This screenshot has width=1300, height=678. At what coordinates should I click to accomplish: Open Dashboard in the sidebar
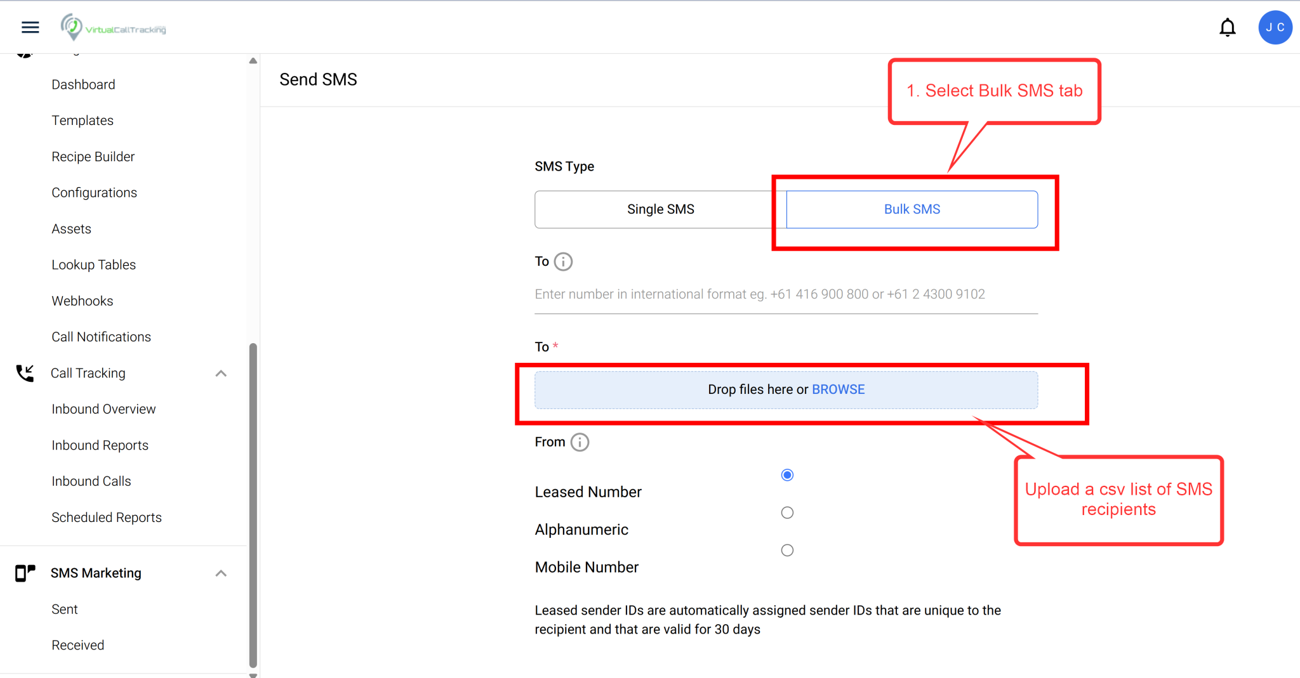point(83,84)
